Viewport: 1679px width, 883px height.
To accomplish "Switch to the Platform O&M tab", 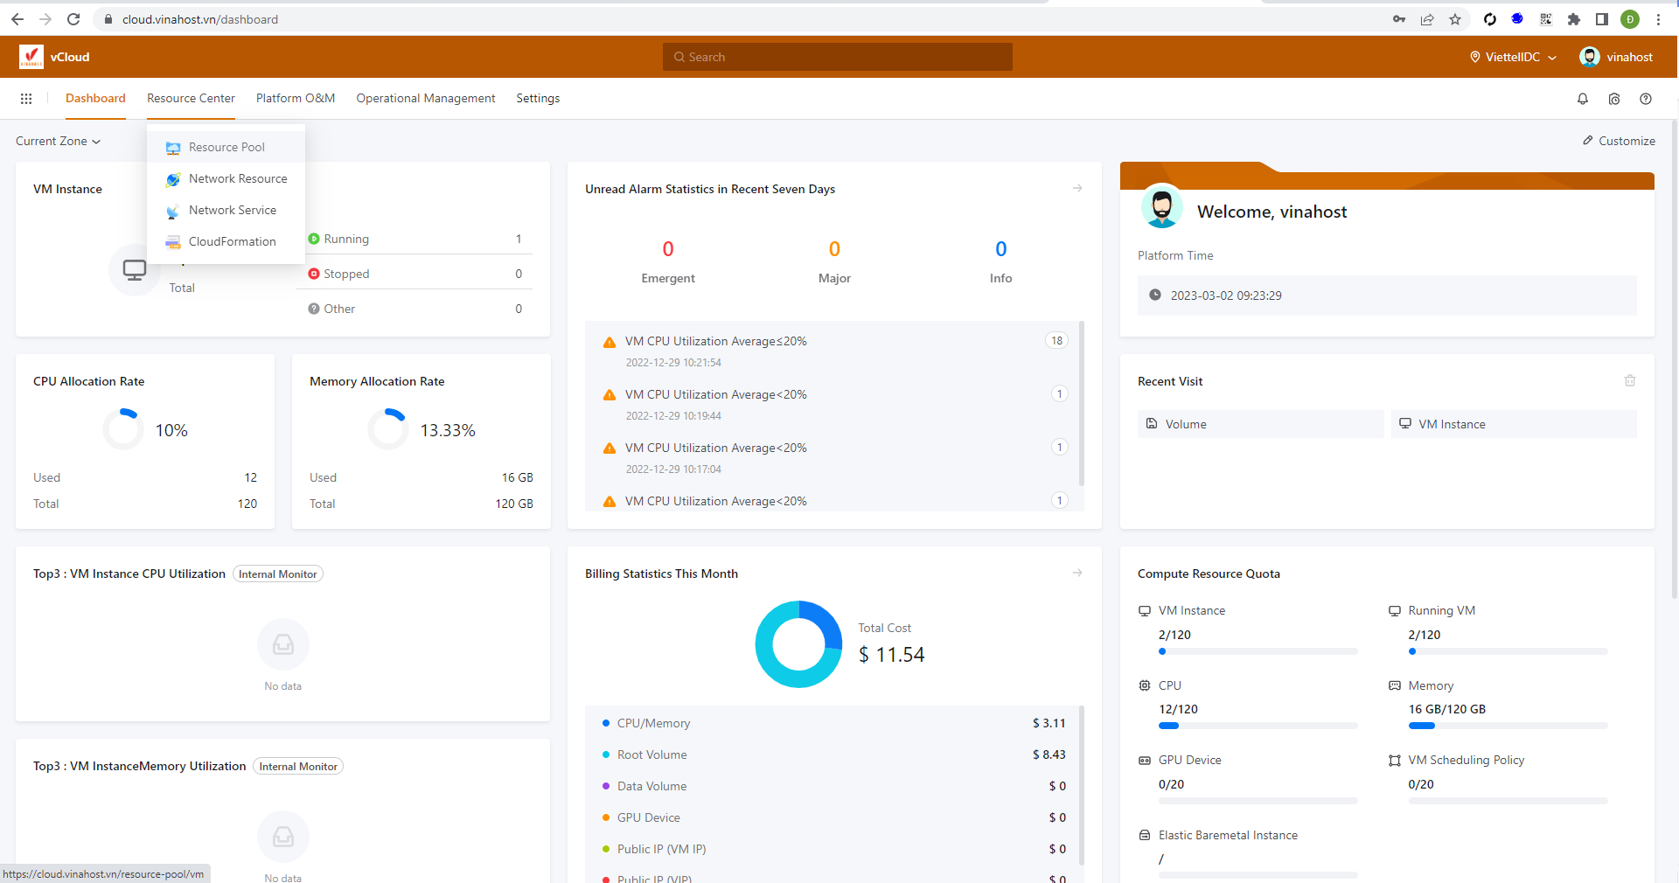I will point(296,98).
